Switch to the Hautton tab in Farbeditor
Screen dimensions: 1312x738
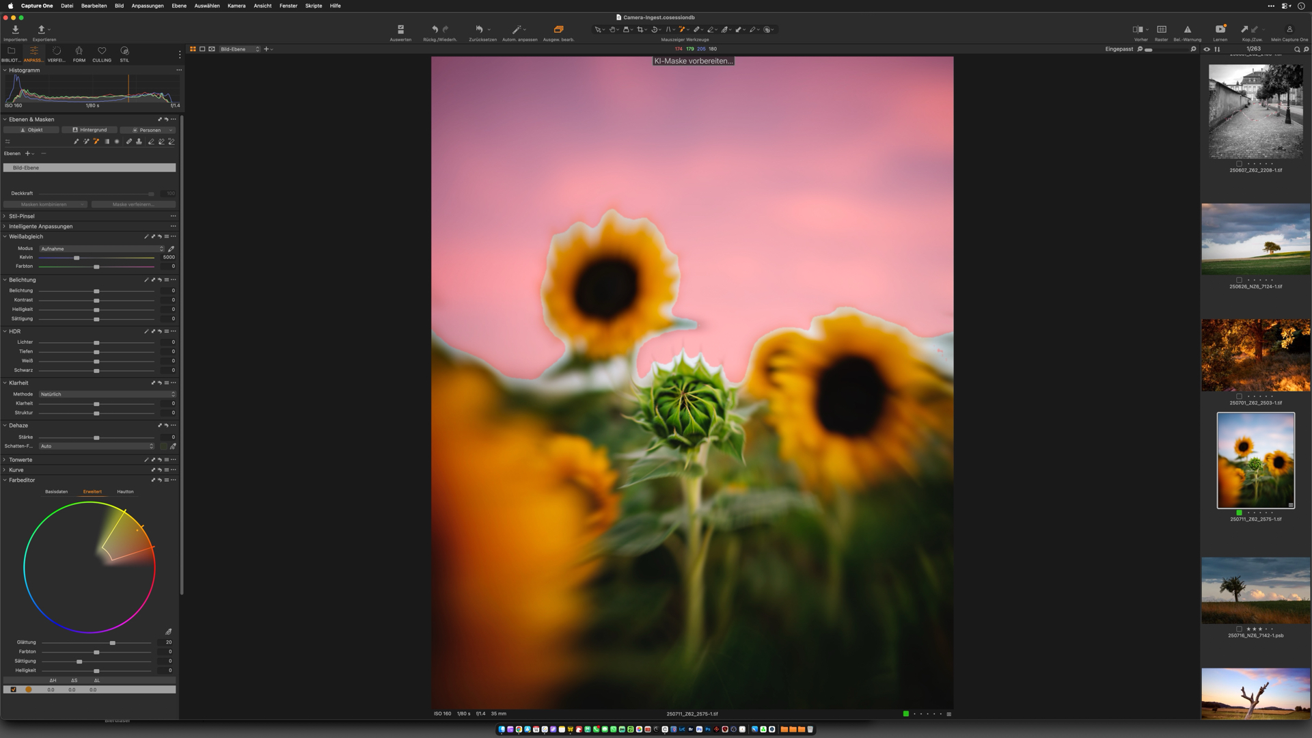coord(125,491)
